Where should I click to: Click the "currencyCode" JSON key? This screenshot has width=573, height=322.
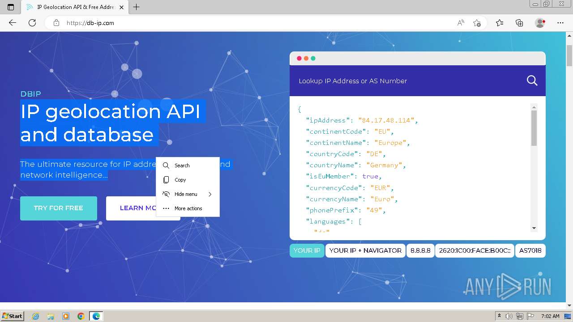334,188
